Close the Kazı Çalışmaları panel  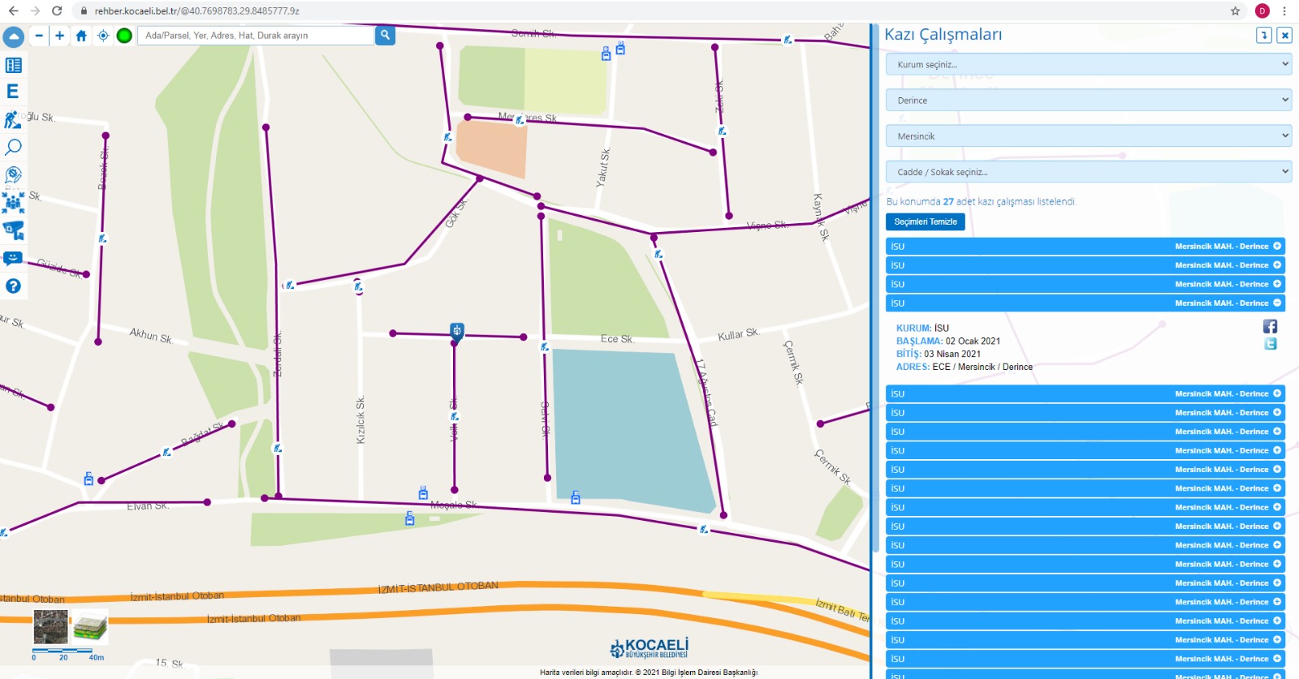point(1284,35)
